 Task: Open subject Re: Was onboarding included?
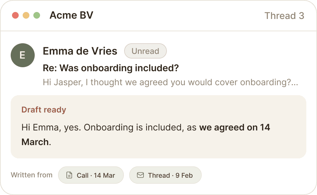pyautogui.click(x=111, y=68)
